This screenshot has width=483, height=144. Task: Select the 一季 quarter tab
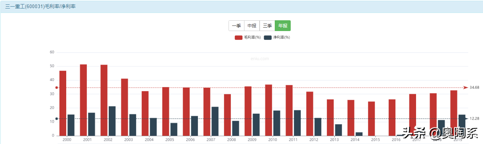coord(236,26)
